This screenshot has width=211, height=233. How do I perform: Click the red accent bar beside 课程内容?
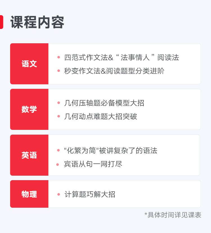coord(1,22)
